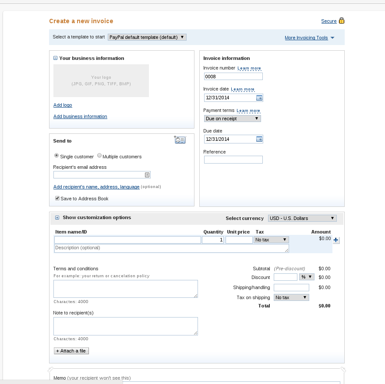
Task: Open the discount percent type dropdown
Action: tap(307, 277)
